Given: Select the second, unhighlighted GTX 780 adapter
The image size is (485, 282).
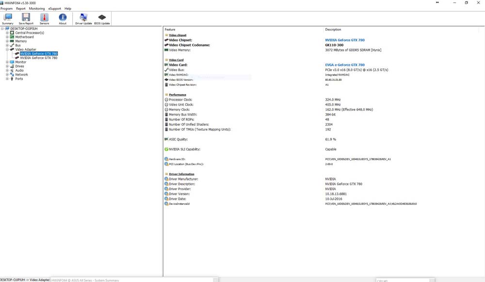Looking at the screenshot, I should click(39, 58).
